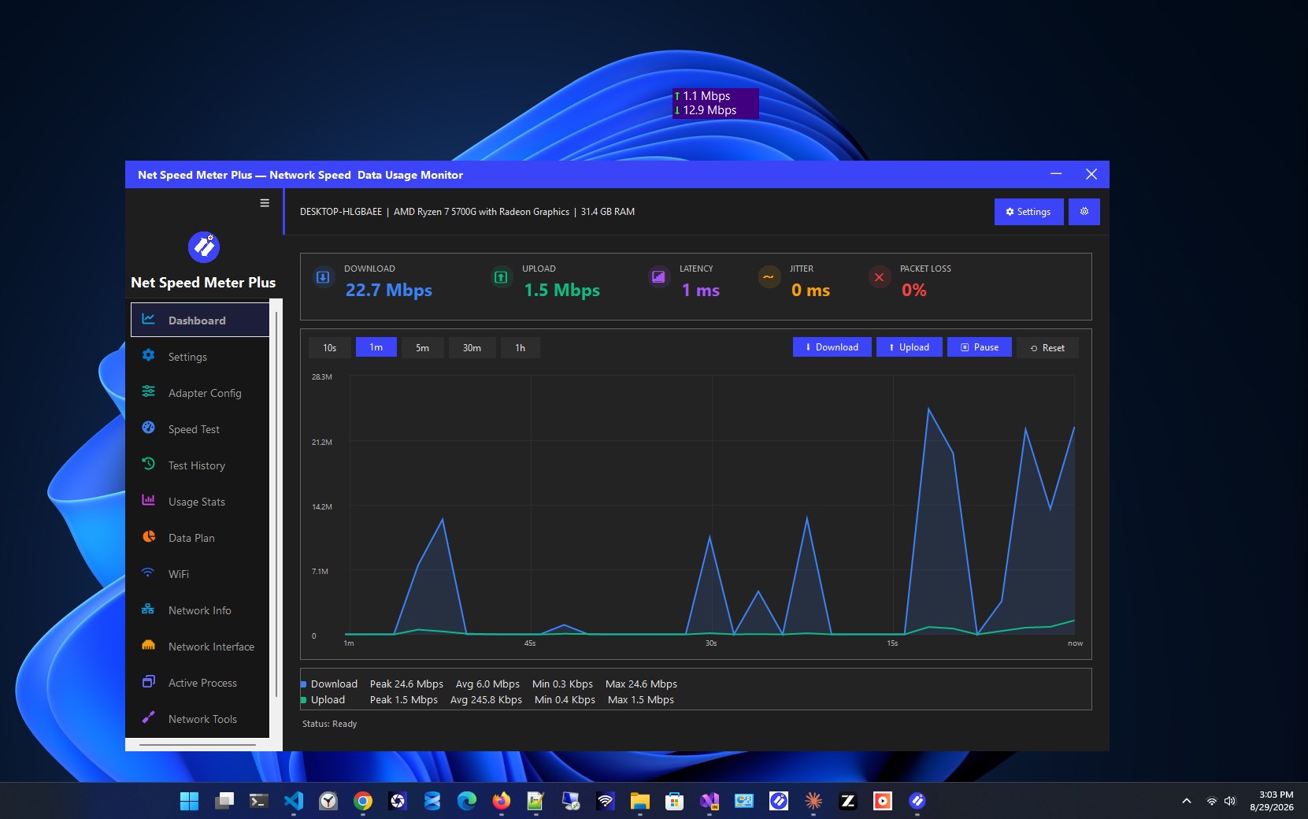Open Microsoft Store from taskbar

(x=675, y=801)
